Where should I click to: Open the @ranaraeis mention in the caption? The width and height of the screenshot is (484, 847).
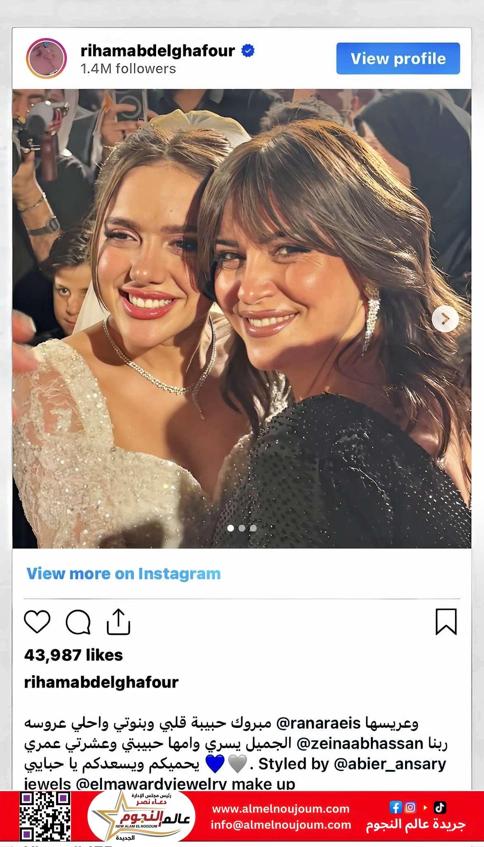click(x=318, y=724)
